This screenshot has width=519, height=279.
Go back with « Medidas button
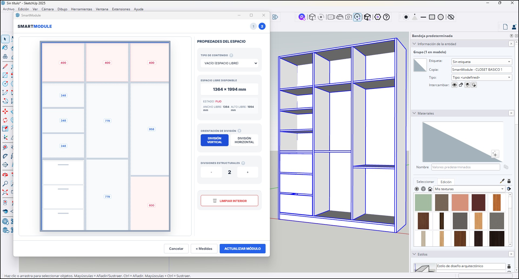204,248
